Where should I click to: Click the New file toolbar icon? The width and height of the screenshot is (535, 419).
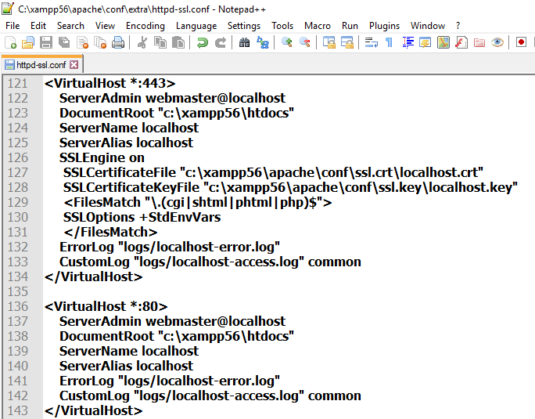[11, 43]
